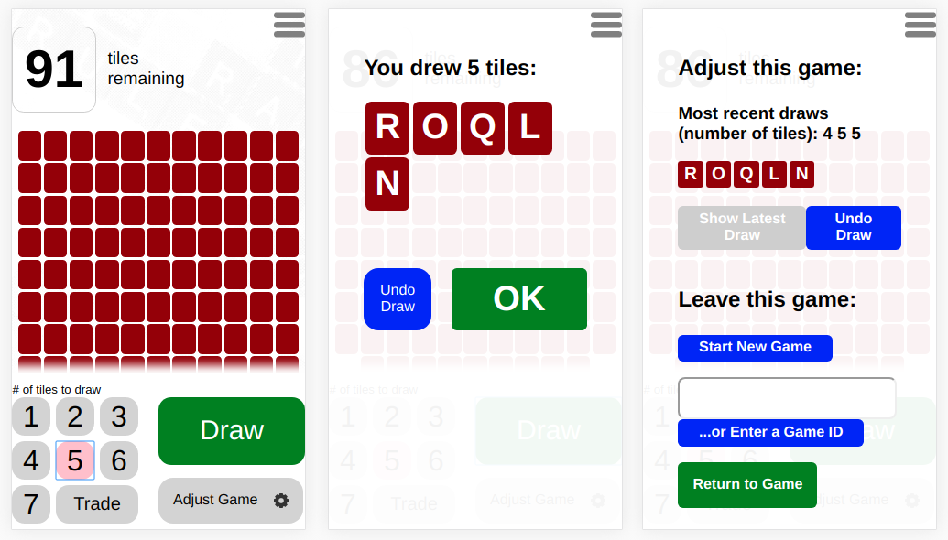Focus the Game ID text field

pyautogui.click(x=787, y=397)
